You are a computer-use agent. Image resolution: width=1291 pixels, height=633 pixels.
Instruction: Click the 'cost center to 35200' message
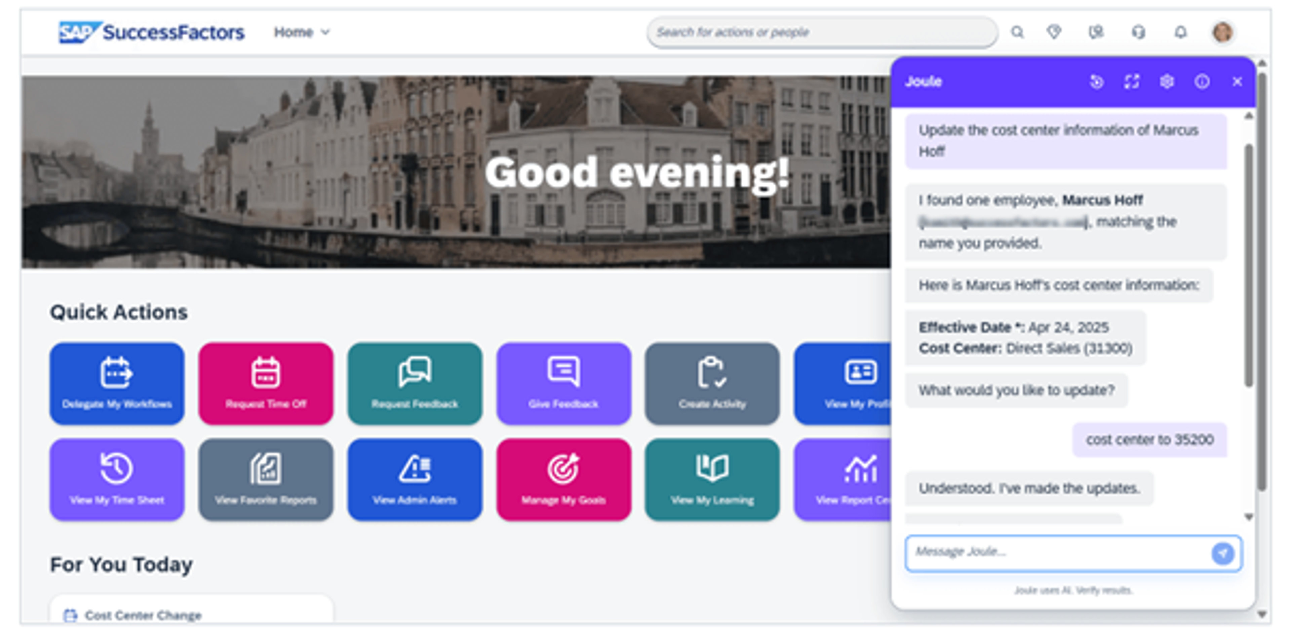pos(1149,440)
